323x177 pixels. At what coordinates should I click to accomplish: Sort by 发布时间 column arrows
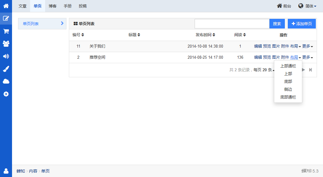click(214, 35)
